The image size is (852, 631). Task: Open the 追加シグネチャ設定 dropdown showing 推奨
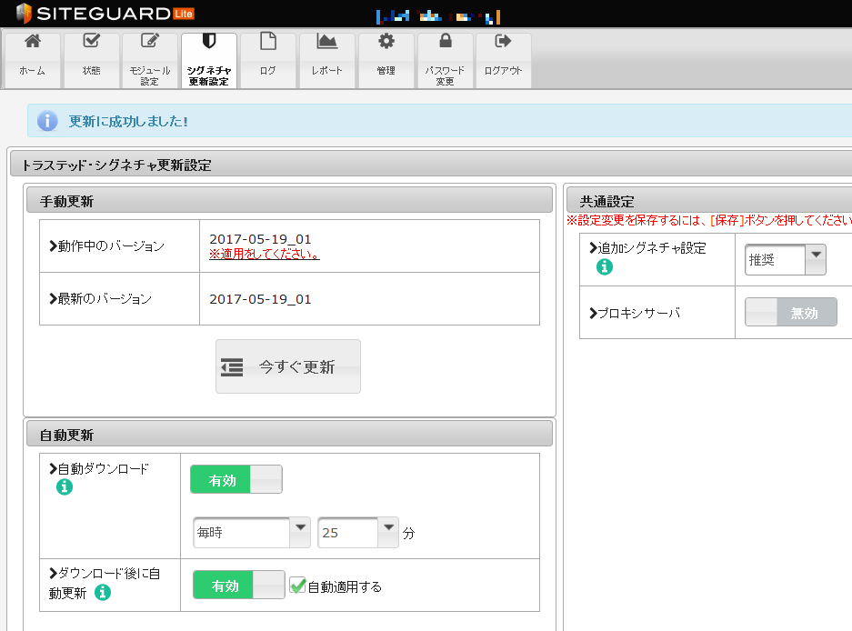coord(784,259)
